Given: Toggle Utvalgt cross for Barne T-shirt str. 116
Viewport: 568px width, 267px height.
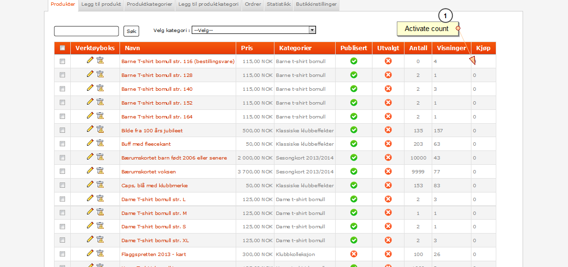Looking at the screenshot, I should point(388,61).
